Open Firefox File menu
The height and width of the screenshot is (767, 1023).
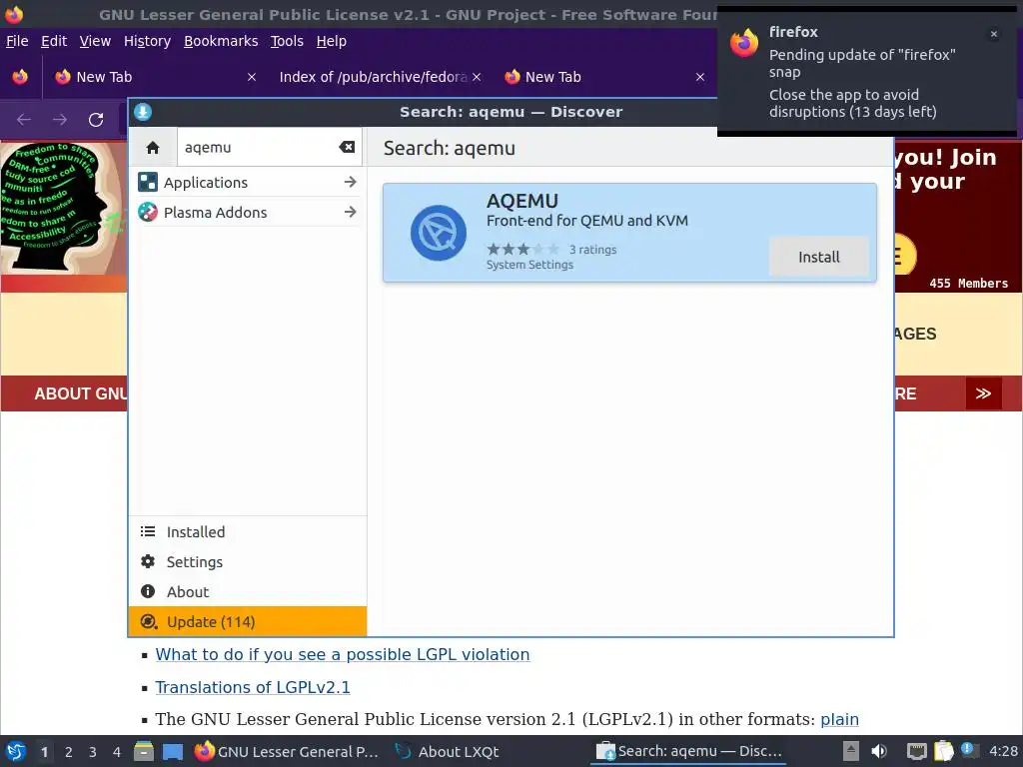point(17,41)
